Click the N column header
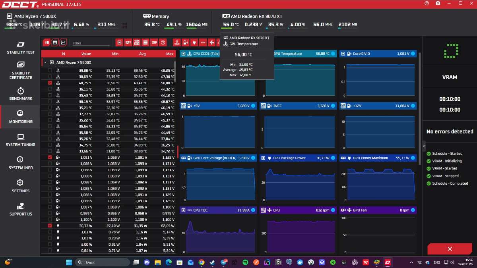Viewport: 477px width, 268px height. 64,54
